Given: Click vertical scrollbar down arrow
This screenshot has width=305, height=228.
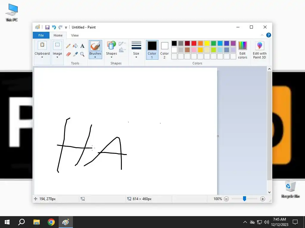Looking at the screenshot, I should 269,192.
